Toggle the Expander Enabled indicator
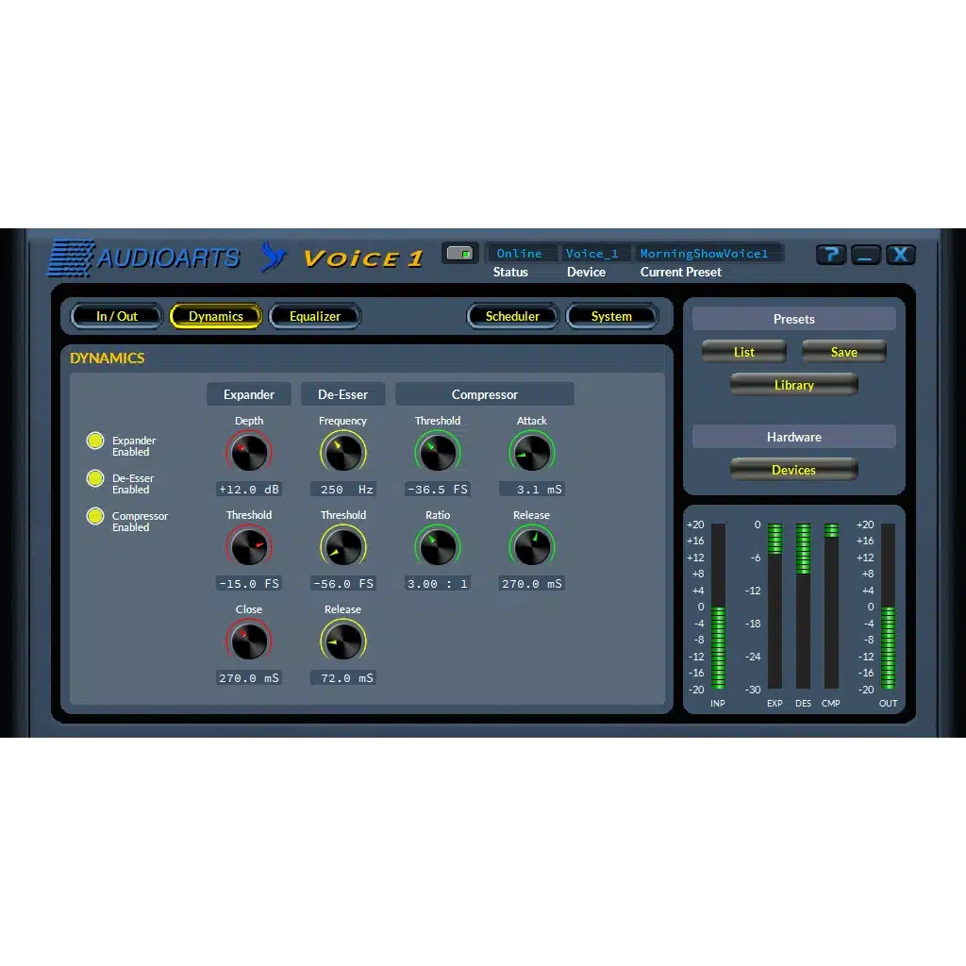The height and width of the screenshot is (966, 966). 95,441
